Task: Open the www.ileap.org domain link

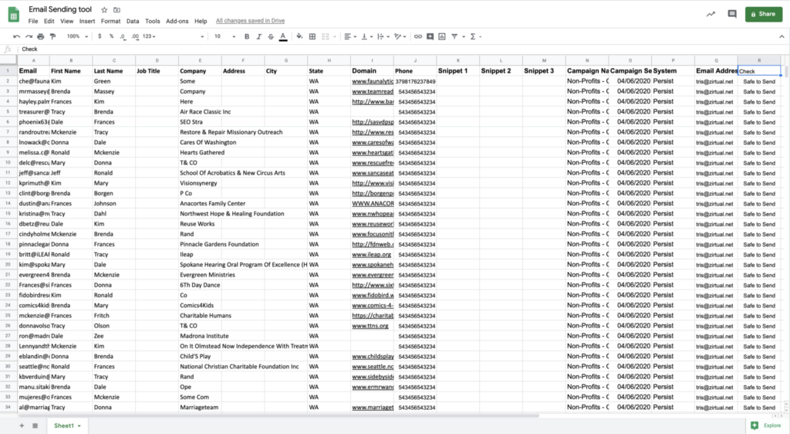Action: [x=371, y=255]
